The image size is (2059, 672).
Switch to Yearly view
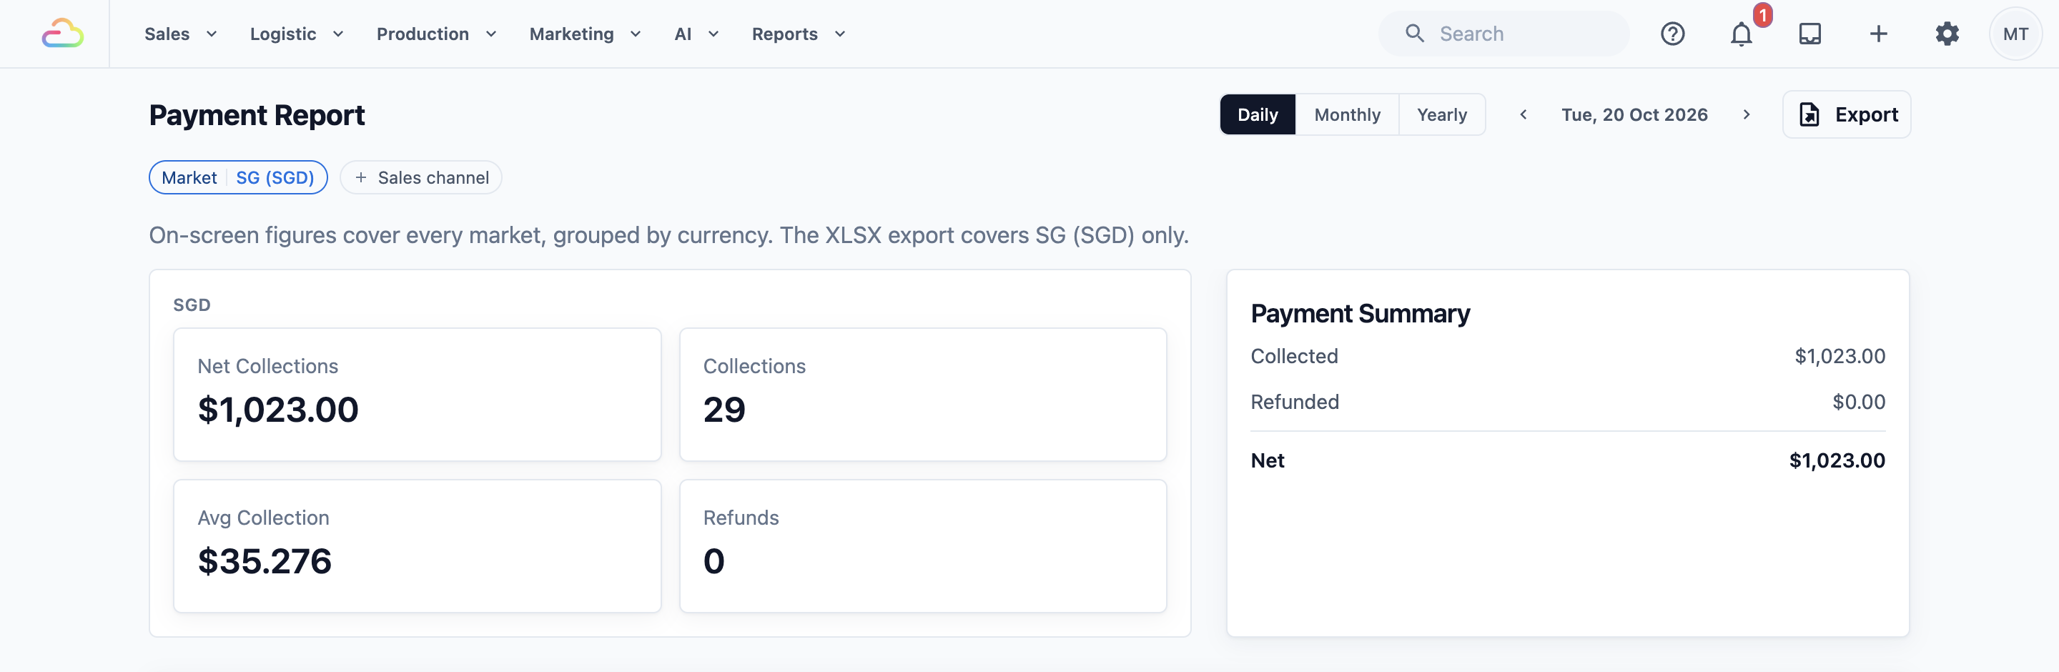click(1441, 114)
